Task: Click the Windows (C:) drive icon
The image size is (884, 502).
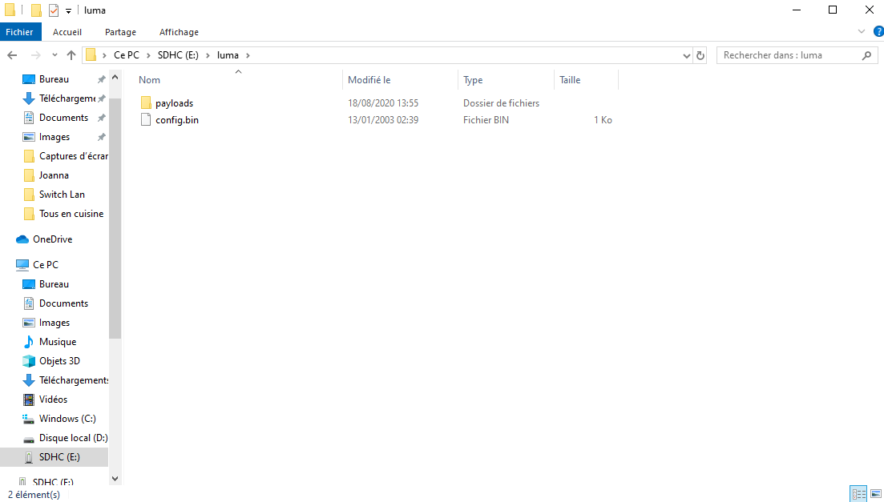Action: tap(28, 419)
